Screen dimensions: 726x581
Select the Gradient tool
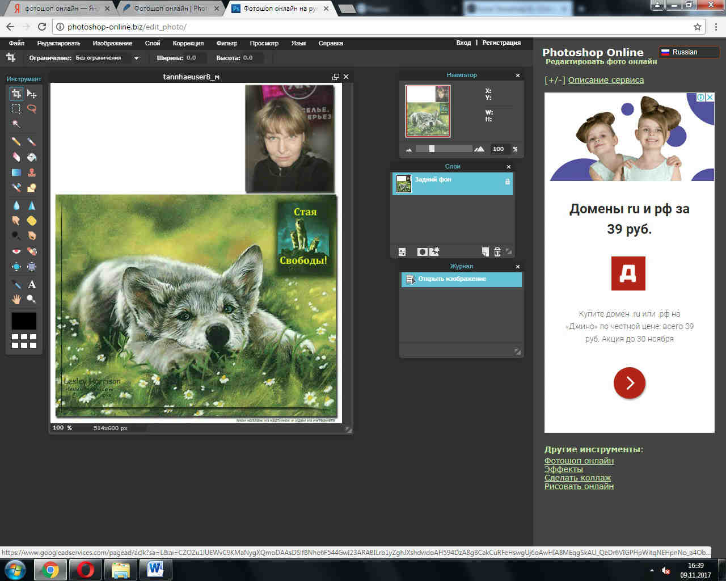[x=16, y=172]
